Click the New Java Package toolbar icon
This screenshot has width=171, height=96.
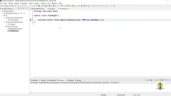point(66,6)
